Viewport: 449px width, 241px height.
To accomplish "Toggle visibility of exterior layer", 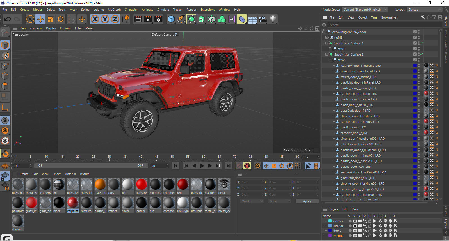I will pyautogui.click(x=355, y=221).
